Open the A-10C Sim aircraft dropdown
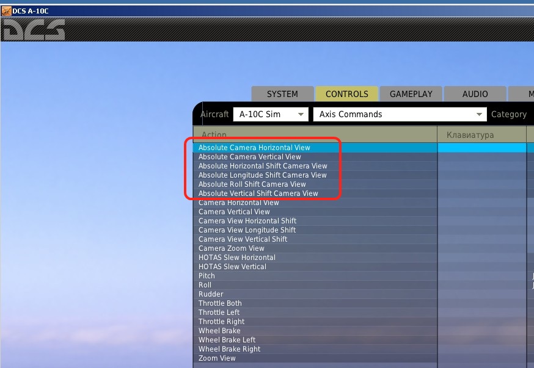 coord(271,114)
